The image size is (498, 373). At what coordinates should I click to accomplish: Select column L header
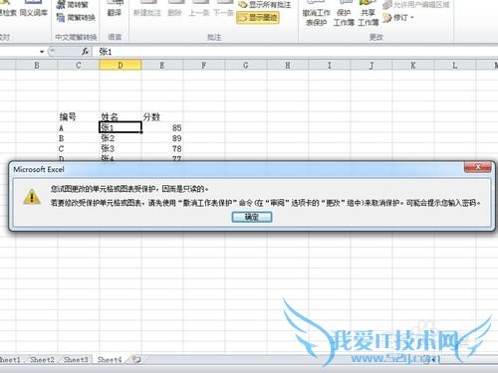455,65
